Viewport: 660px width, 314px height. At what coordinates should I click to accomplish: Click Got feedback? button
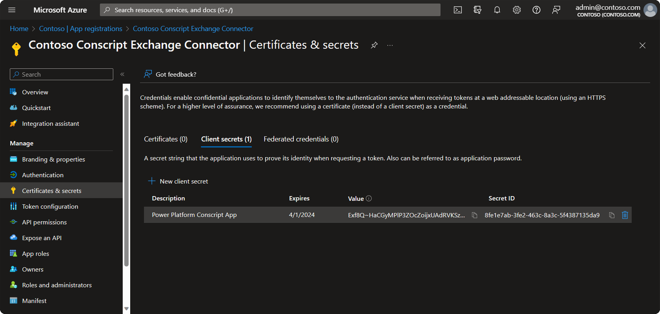point(170,74)
